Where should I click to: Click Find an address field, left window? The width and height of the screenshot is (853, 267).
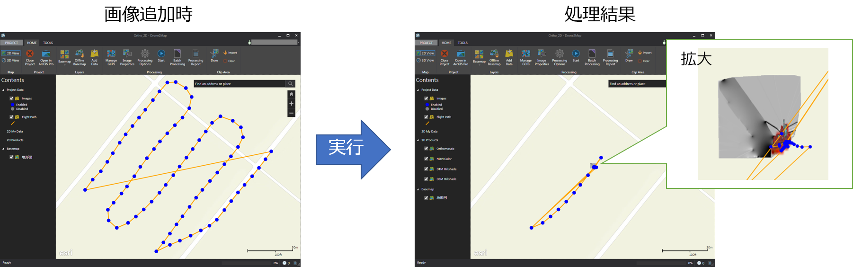click(x=240, y=84)
